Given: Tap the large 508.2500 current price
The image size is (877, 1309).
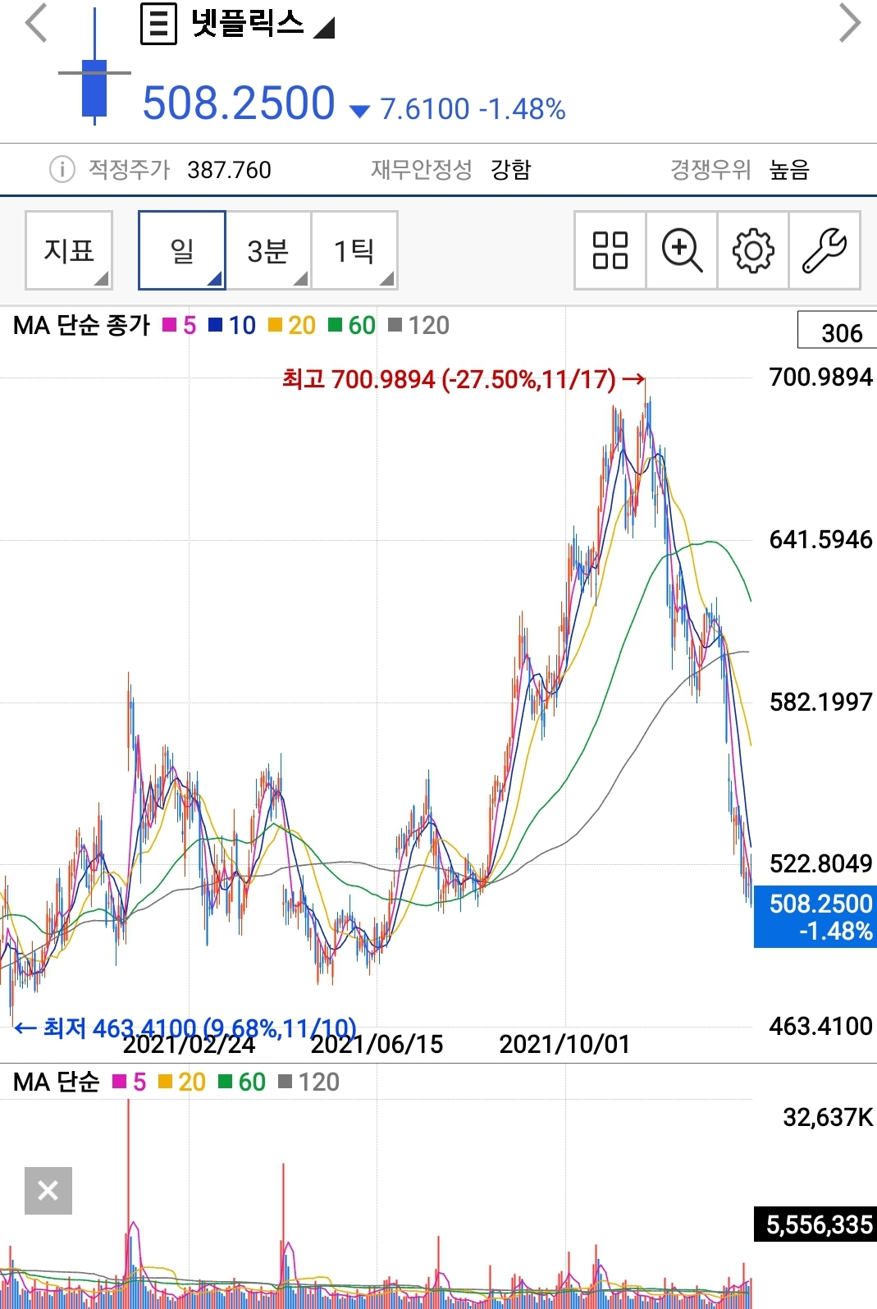Looking at the screenshot, I should tap(239, 103).
